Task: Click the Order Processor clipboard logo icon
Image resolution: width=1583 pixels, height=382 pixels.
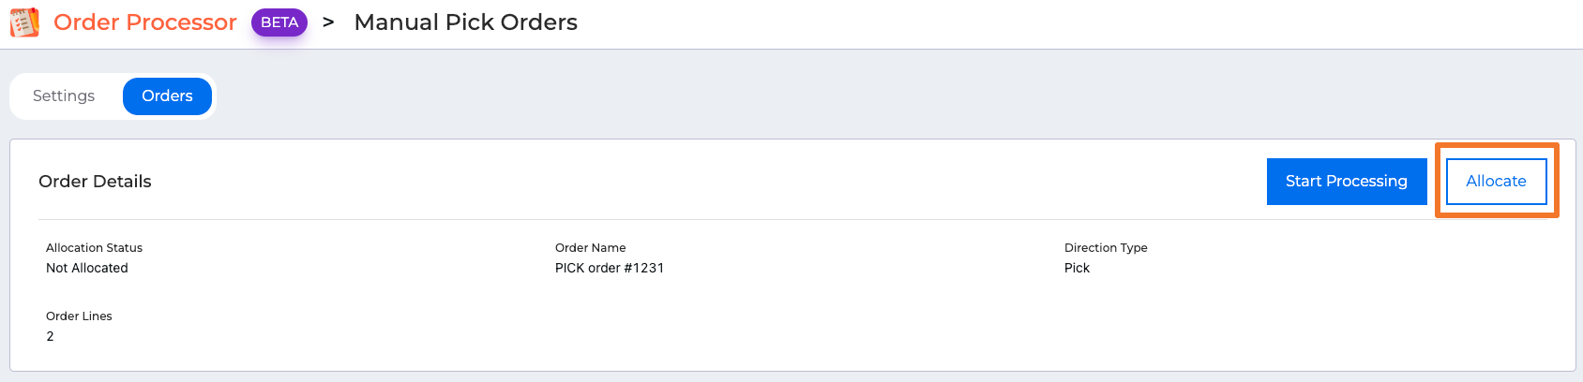Action: [x=24, y=22]
